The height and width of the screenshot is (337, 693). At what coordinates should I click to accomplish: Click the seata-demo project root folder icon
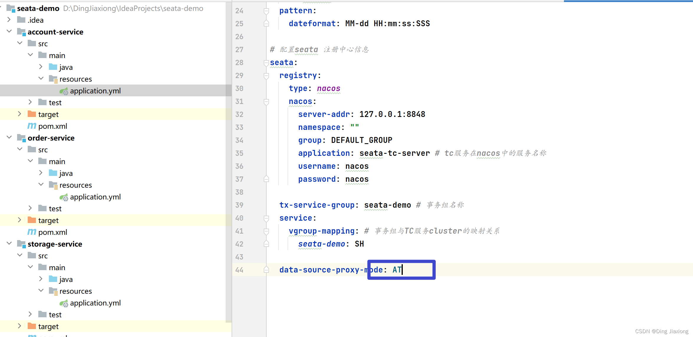(11, 8)
